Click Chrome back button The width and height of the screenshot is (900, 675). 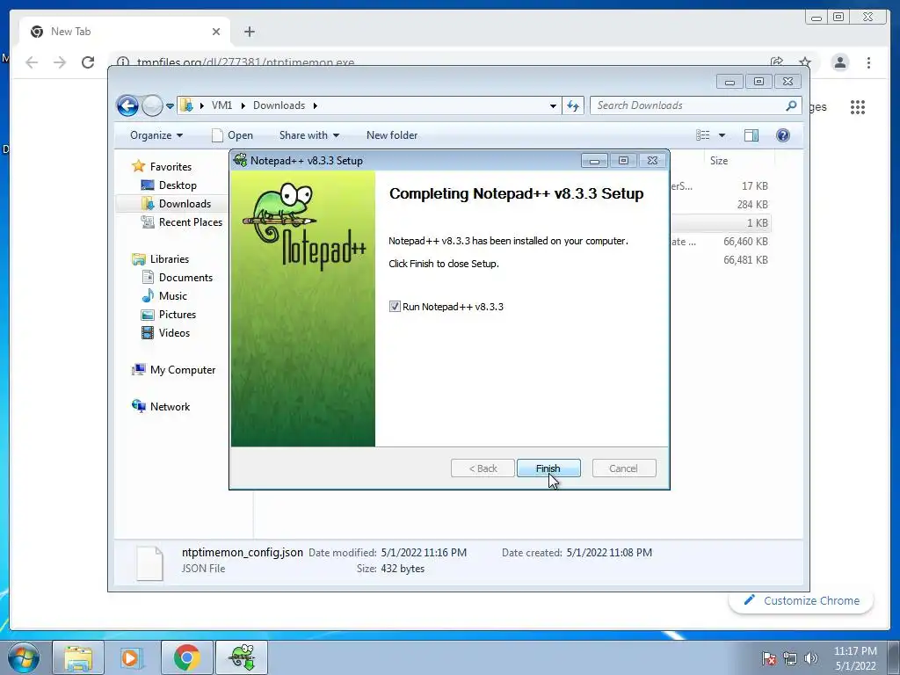click(32, 62)
